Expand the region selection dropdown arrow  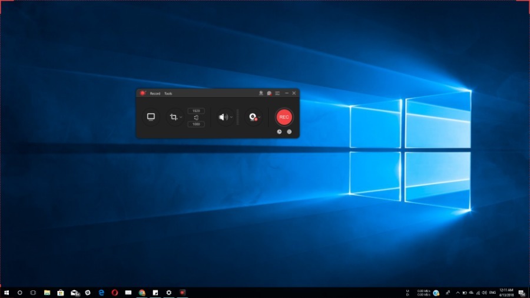pos(181,117)
